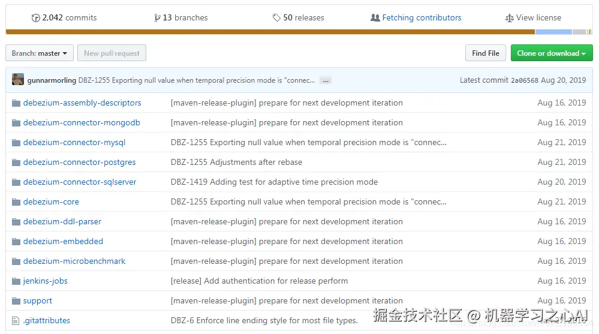599x334 pixels.
Task: Click the language statistics color bar
Action: click(299, 32)
